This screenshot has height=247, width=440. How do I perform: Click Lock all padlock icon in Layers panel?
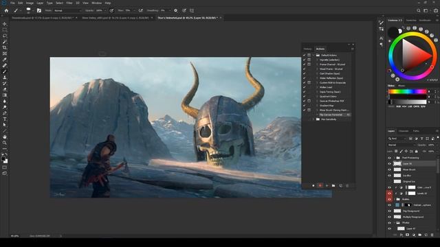pyautogui.click(x=417, y=151)
